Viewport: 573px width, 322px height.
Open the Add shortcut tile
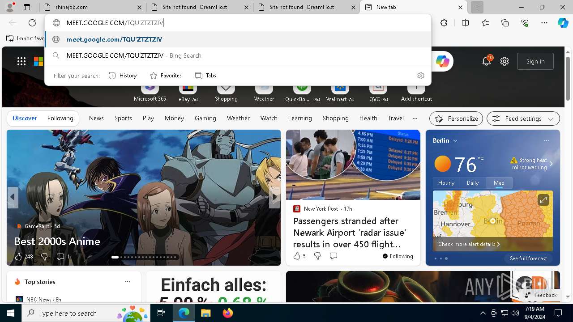point(416,92)
